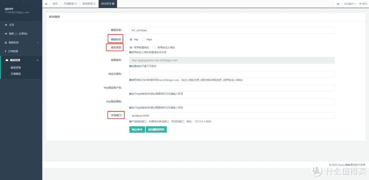Click the 确定修改 button
The height and width of the screenshot is (180, 369).
137,130
